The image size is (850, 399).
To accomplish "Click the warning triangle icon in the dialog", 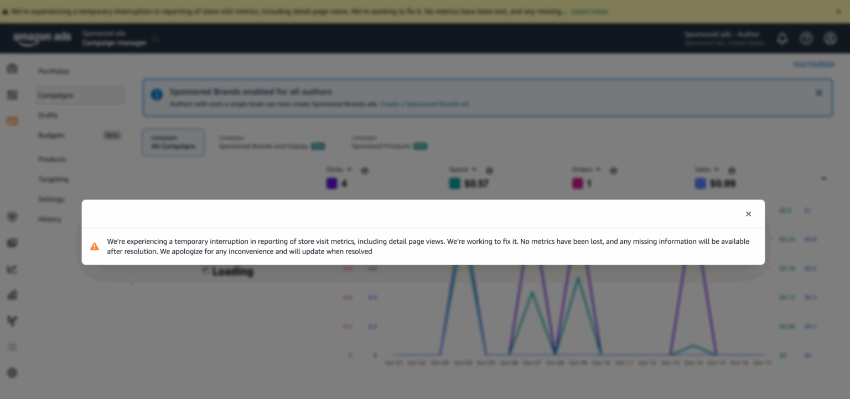I will point(95,246).
